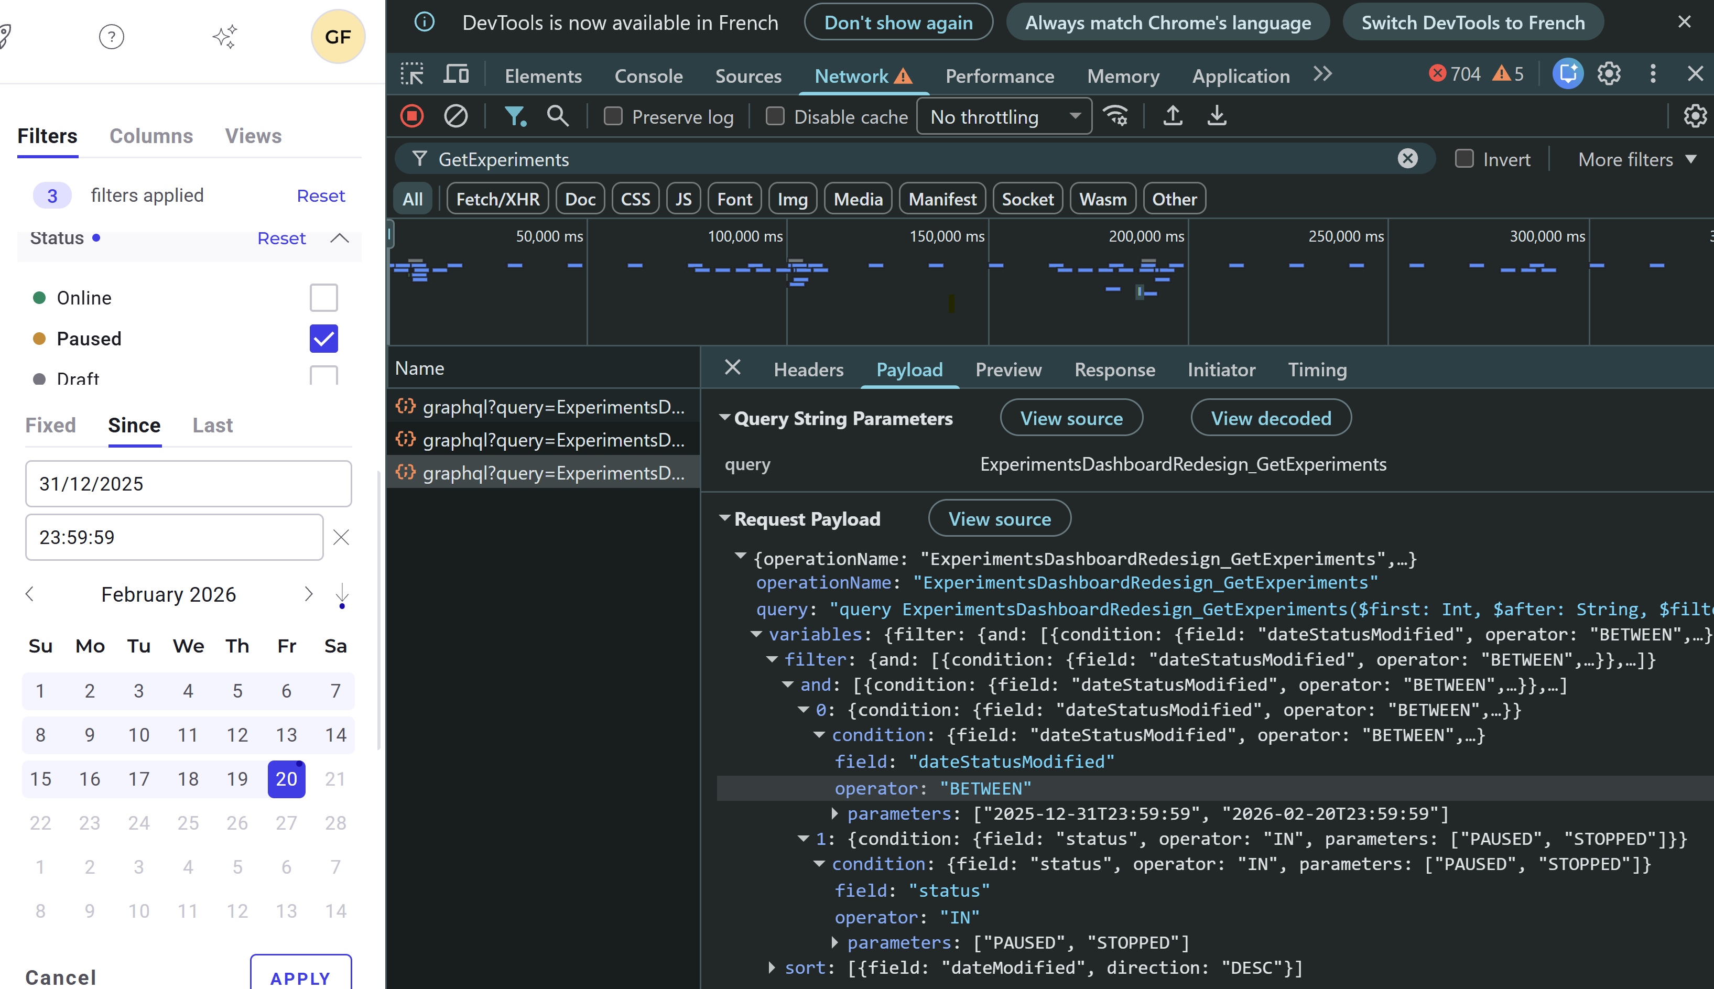Open network settings gear
The image size is (1714, 989).
pos(1694,115)
